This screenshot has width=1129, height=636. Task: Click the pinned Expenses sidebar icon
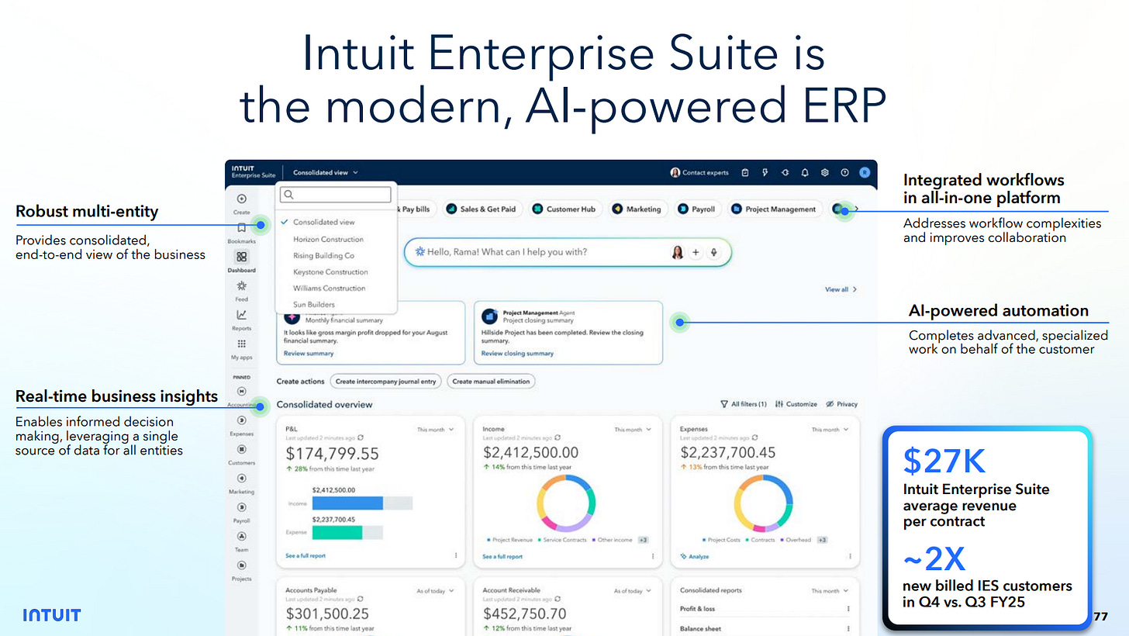click(x=242, y=420)
